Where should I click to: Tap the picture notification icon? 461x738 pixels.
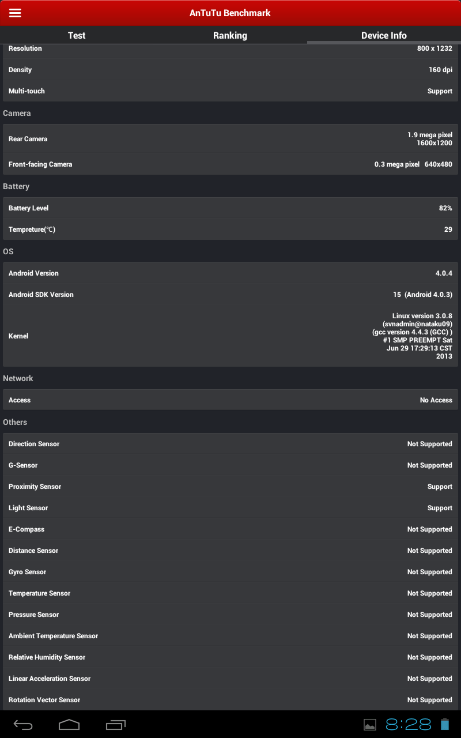tap(370, 725)
